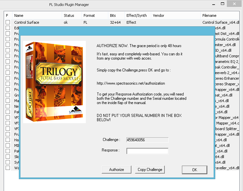This screenshot has height=191, width=243.
Task: Focus the Response input field
Action: click(147, 151)
